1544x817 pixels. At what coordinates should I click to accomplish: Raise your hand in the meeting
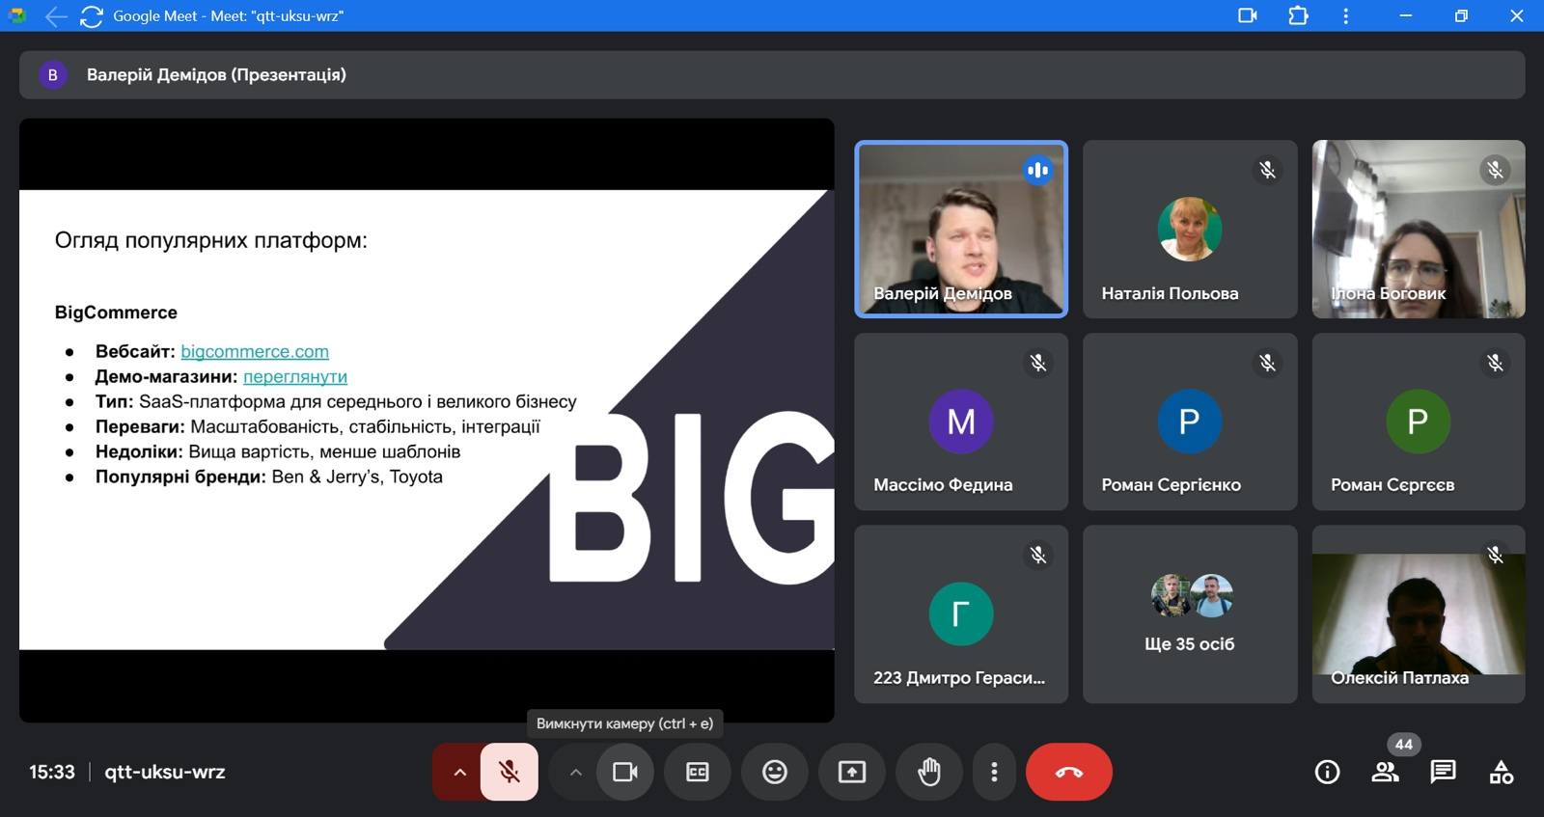click(x=928, y=772)
